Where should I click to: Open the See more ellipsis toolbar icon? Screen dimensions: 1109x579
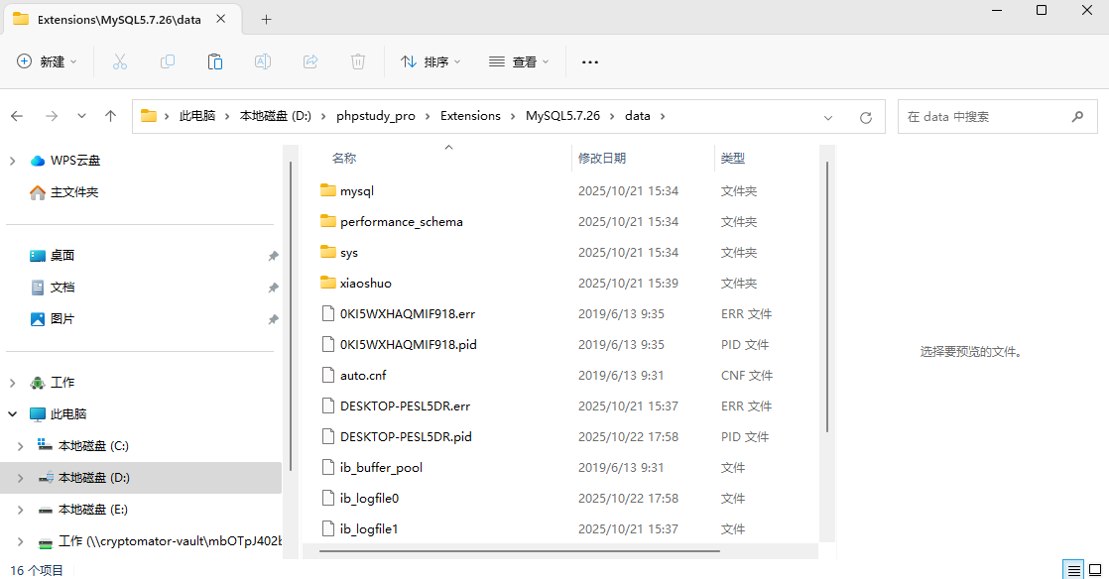pos(590,61)
